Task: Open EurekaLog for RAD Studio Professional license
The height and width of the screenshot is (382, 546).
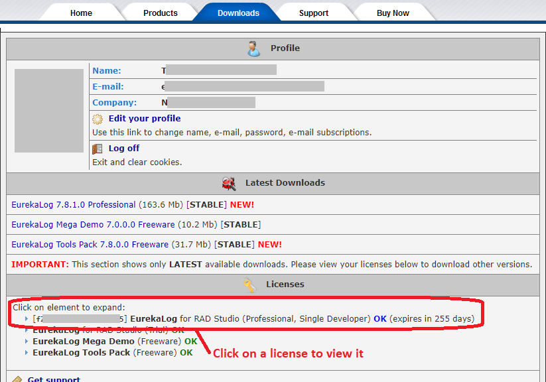Action: (x=253, y=318)
